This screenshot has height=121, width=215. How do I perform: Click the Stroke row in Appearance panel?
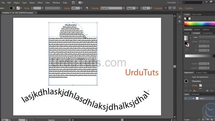[x=200, y=85]
